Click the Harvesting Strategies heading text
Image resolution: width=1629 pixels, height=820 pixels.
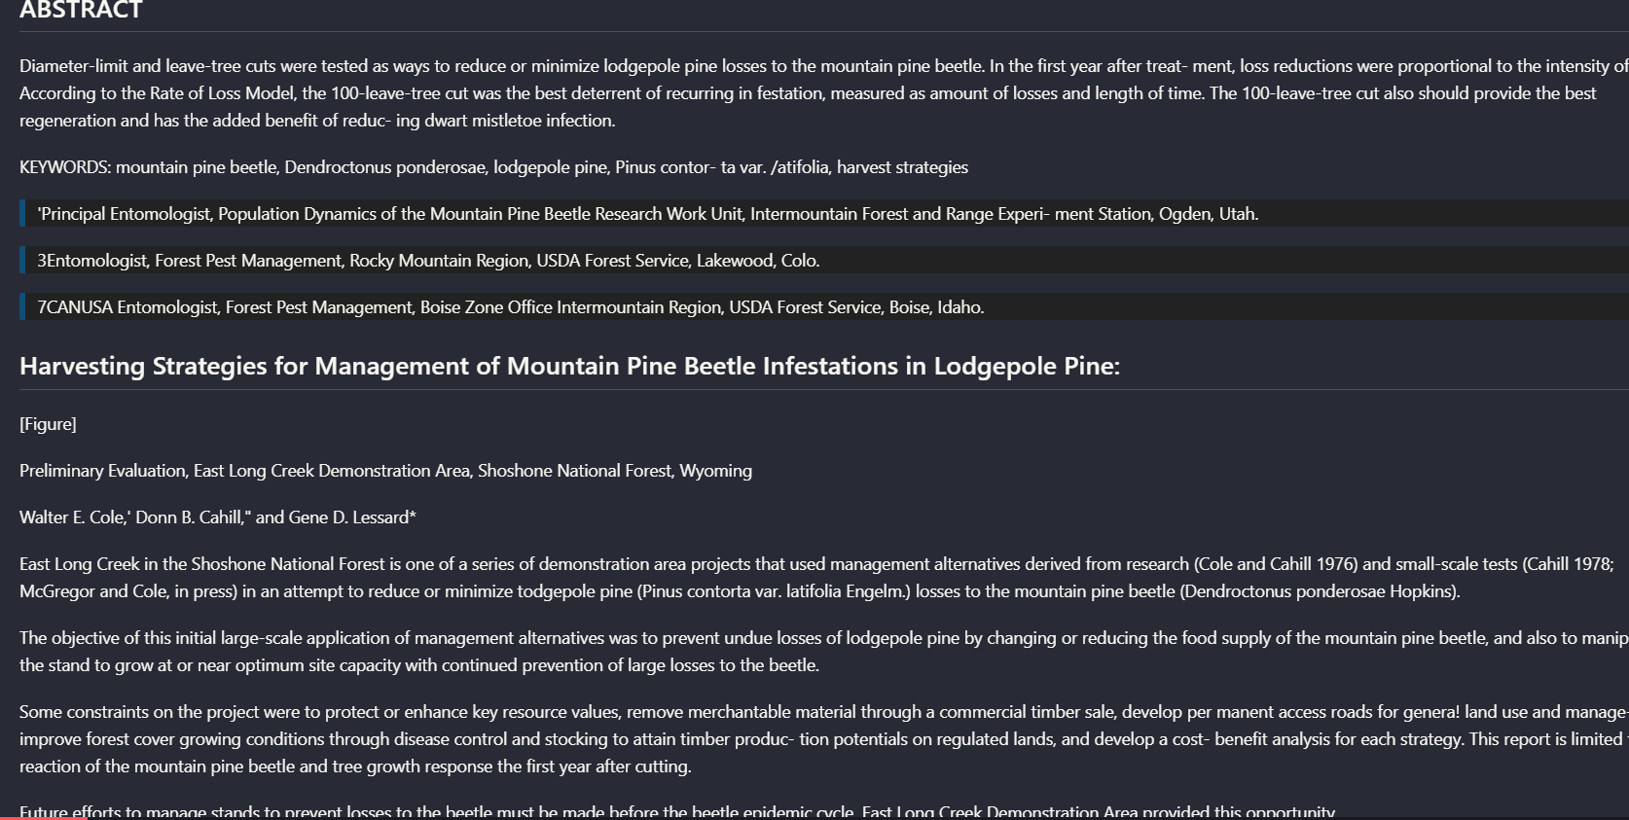pos(569,366)
